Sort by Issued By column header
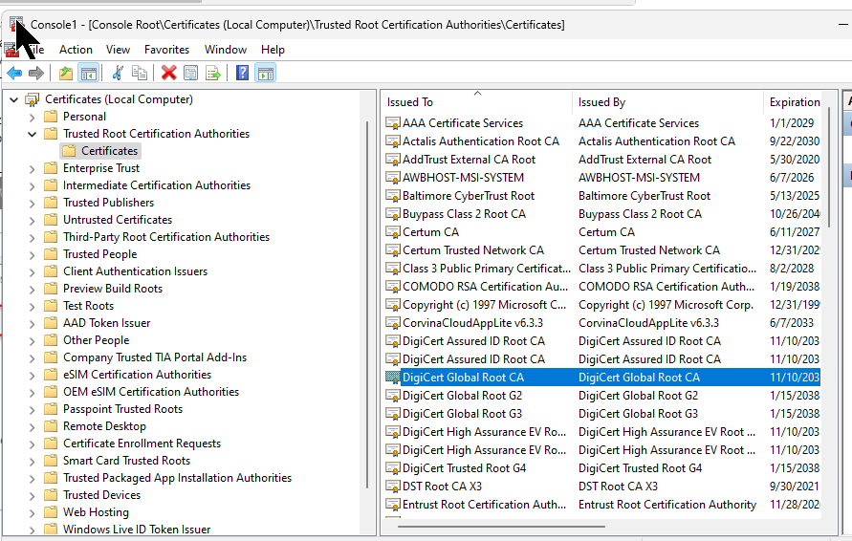Image resolution: width=852 pixels, height=541 pixels. [668, 102]
